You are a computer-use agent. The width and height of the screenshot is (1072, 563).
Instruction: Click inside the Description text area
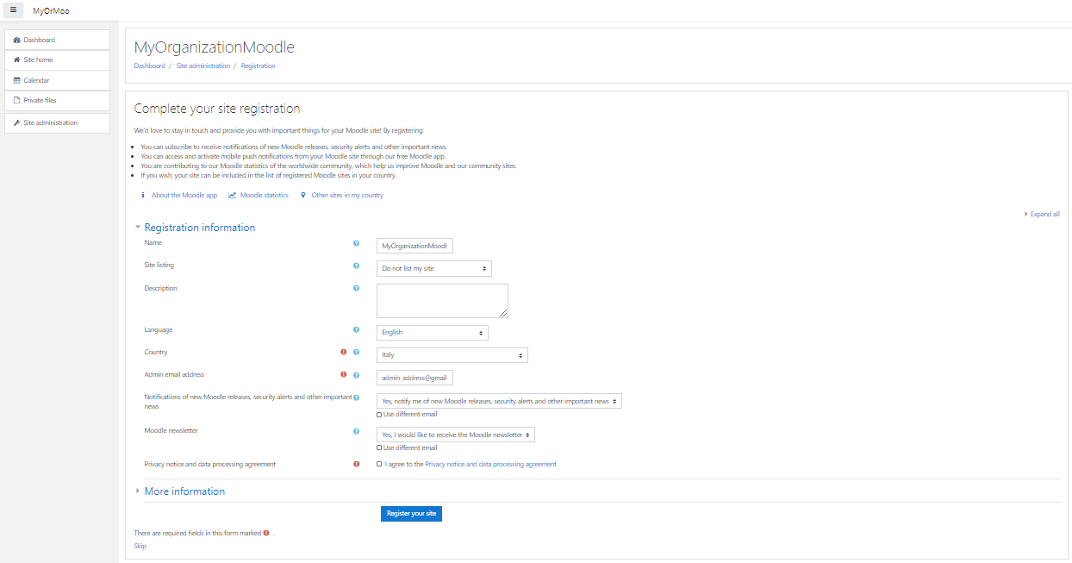[x=441, y=300]
